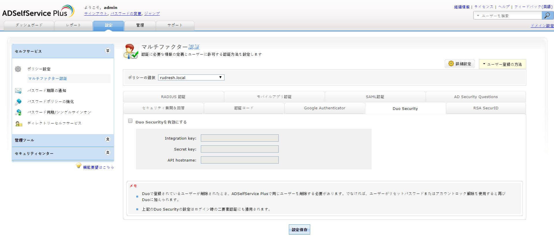Viewport: 554px width, 240px height.
Task: Click the user search input field
Action: coord(511,16)
